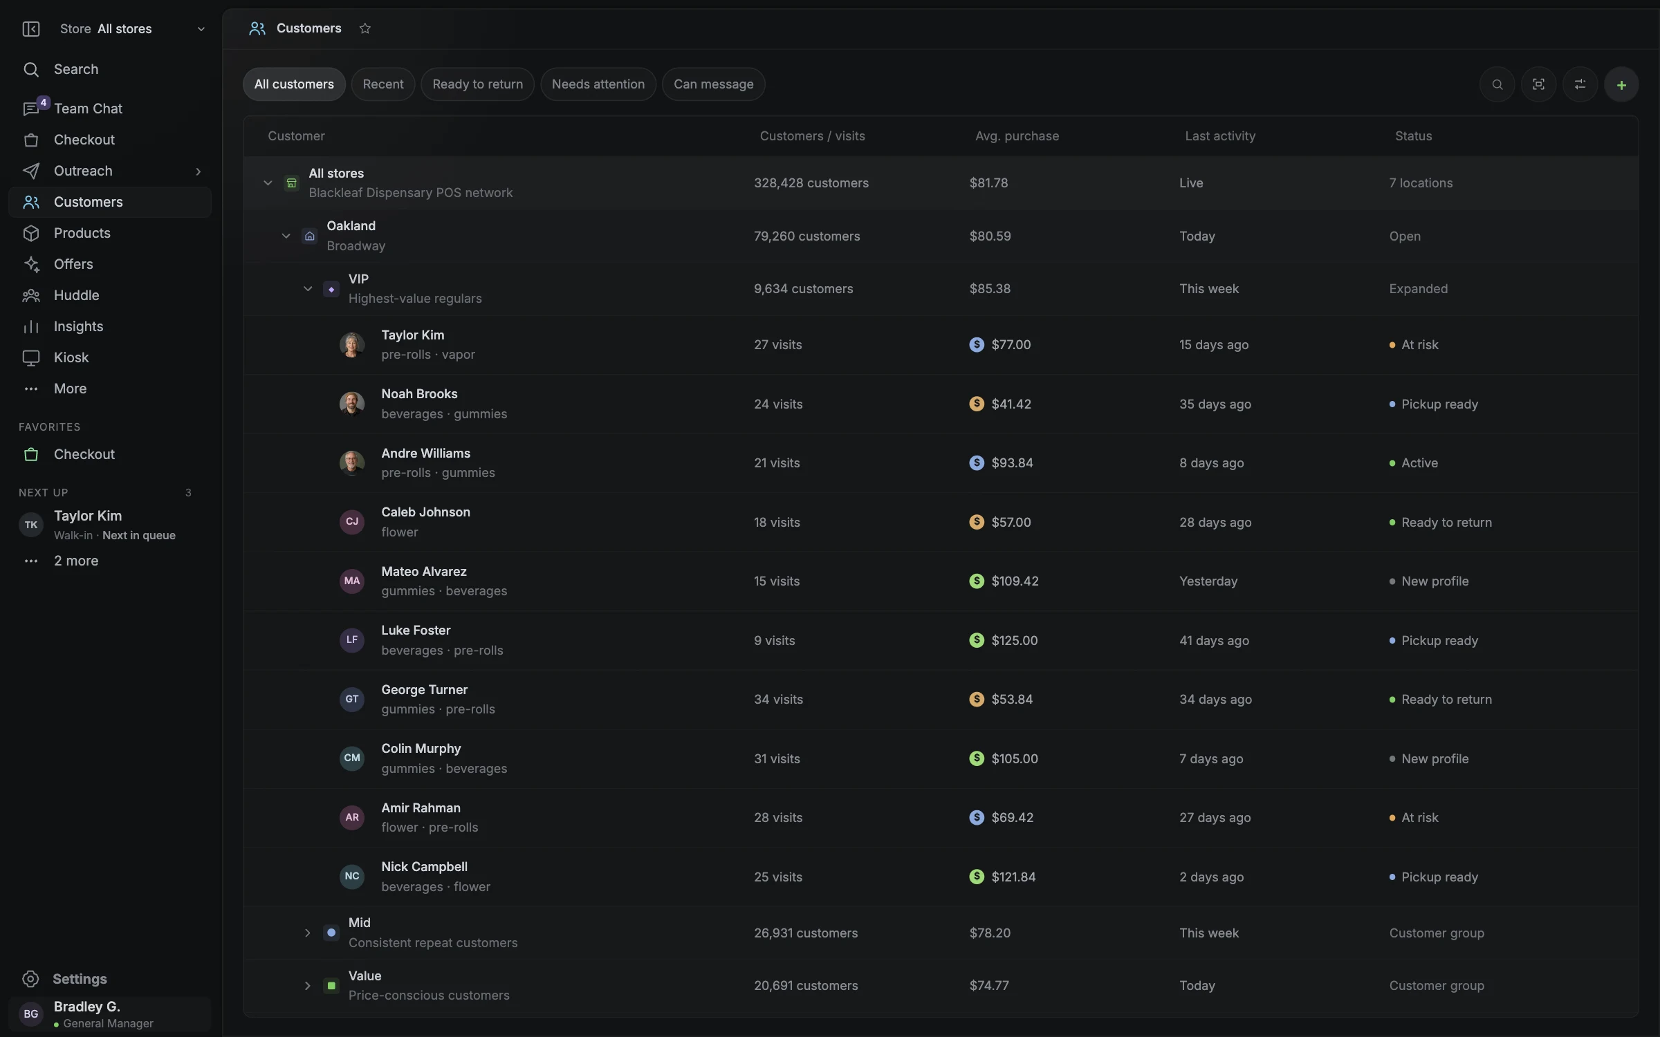The height and width of the screenshot is (1037, 1660).
Task: Collapse the sidebar with the panel icon
Action: click(31, 28)
